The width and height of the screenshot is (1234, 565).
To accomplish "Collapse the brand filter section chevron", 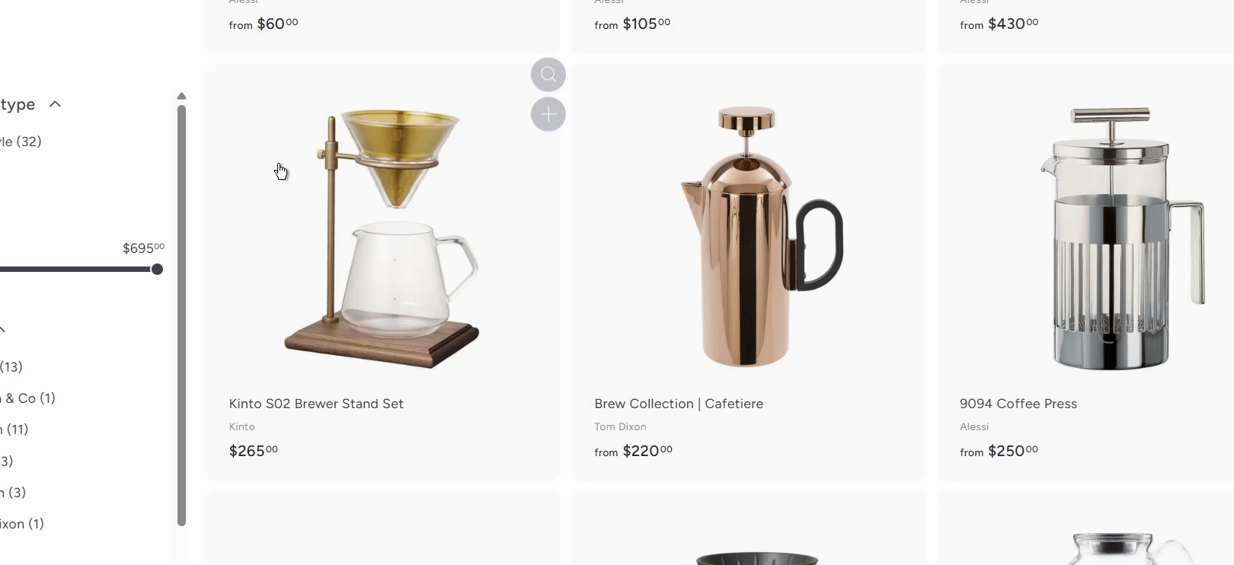I will click(x=2, y=330).
